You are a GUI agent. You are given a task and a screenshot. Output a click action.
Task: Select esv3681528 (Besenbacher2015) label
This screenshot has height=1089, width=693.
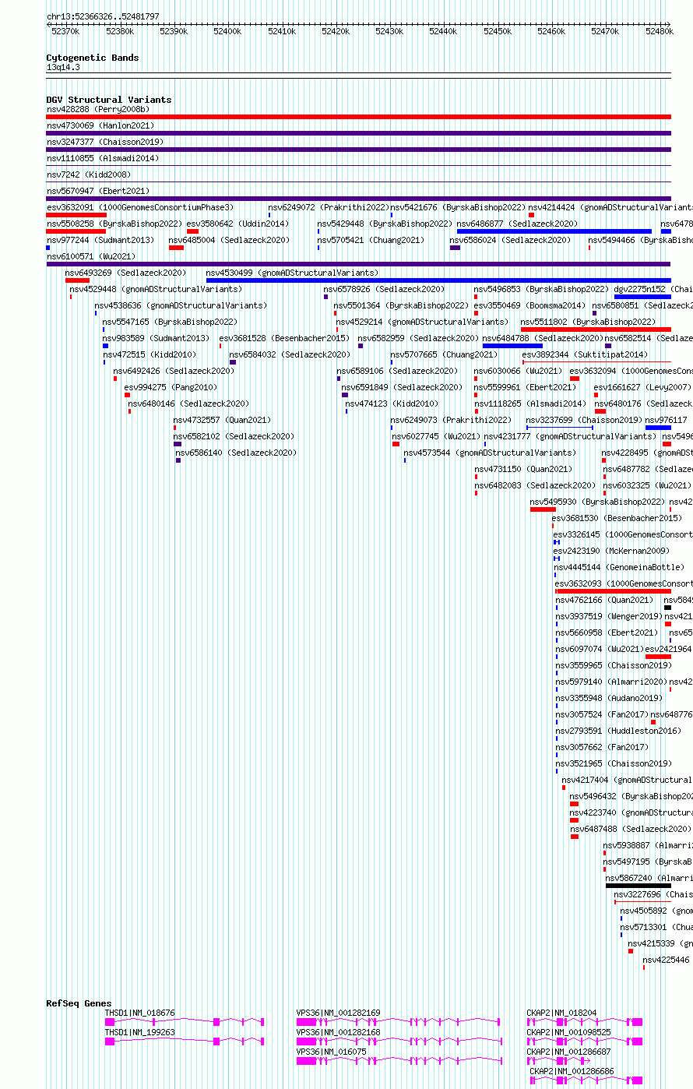284,338
